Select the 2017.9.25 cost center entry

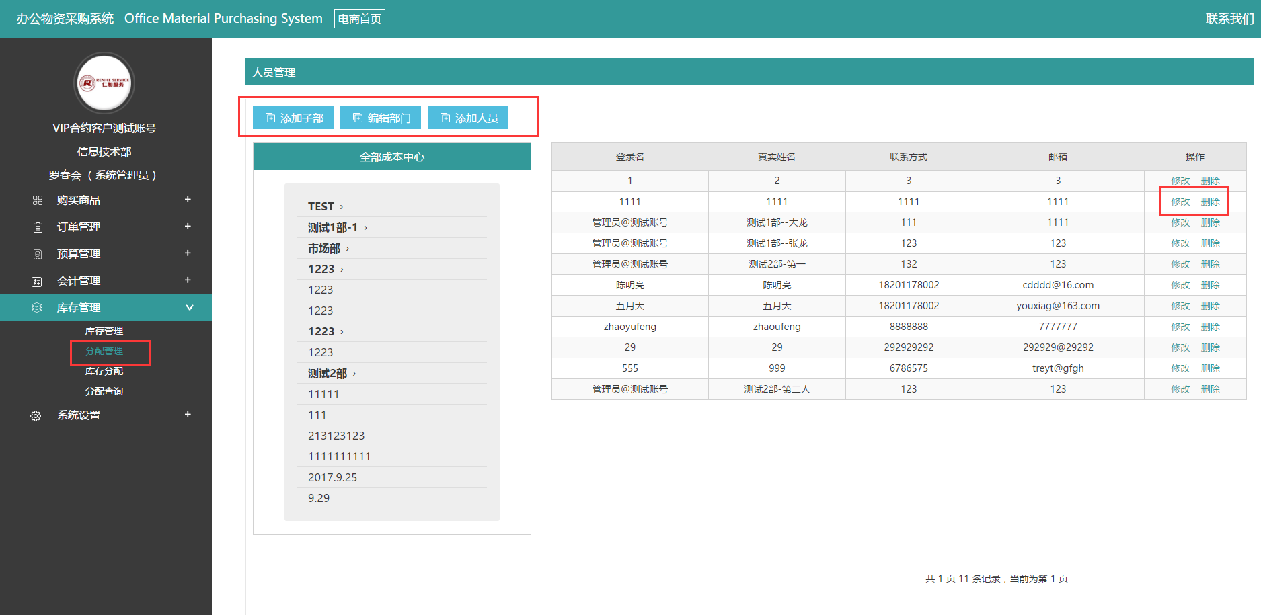coord(332,477)
